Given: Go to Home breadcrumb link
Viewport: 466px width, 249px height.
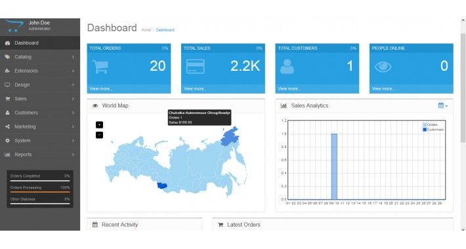Looking at the screenshot, I should tap(146, 30).
